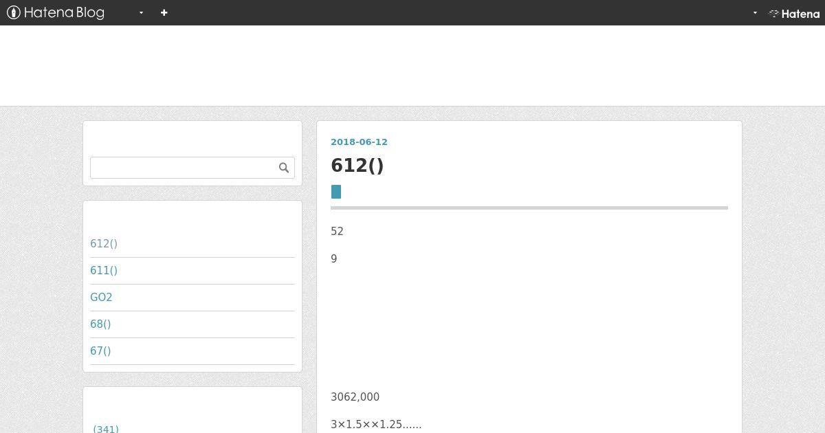Click the plus icon to add new entry
This screenshot has width=825, height=433.
[x=164, y=12]
